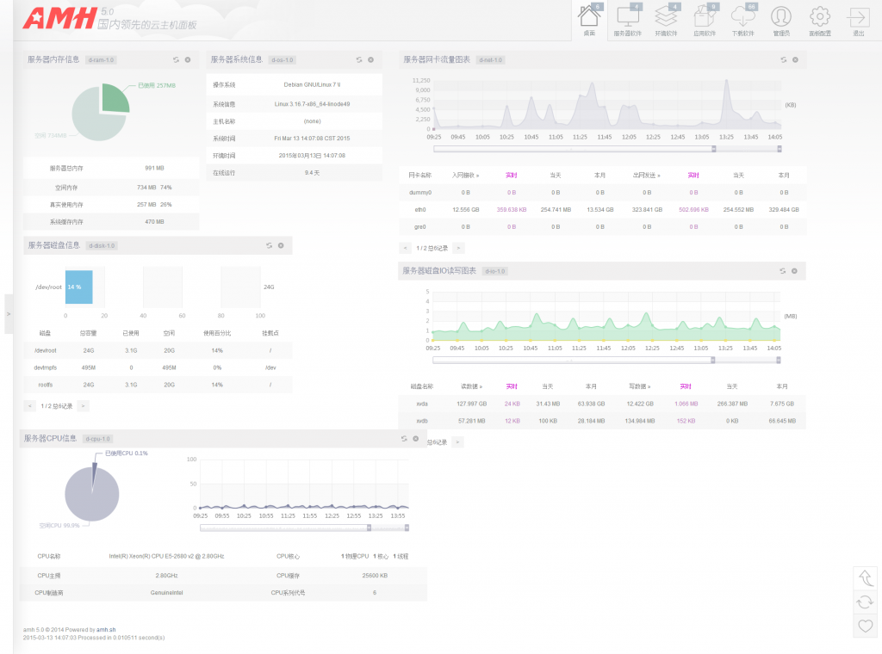The width and height of the screenshot is (882, 654).
Task: Click the network traffic chart range slider handle
Action: click(x=713, y=148)
